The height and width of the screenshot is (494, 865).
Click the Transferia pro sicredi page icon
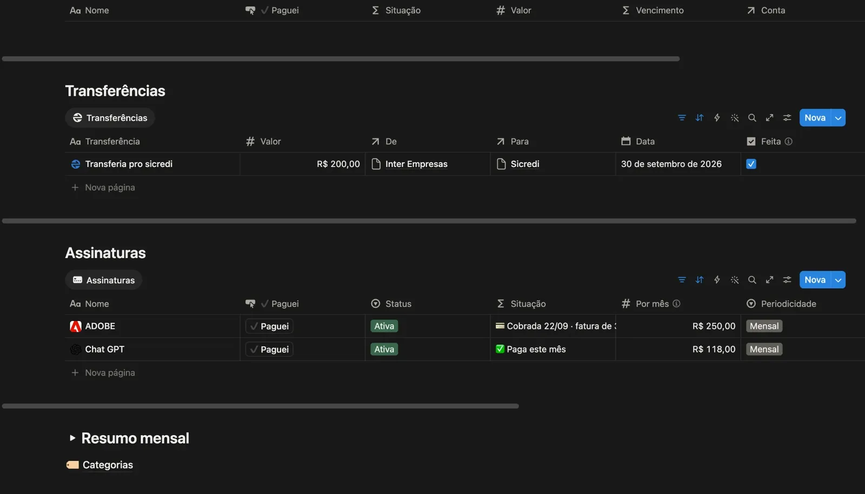tap(76, 164)
